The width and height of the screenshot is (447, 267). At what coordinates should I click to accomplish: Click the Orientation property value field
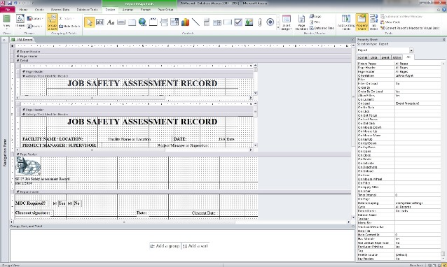(x=418, y=75)
